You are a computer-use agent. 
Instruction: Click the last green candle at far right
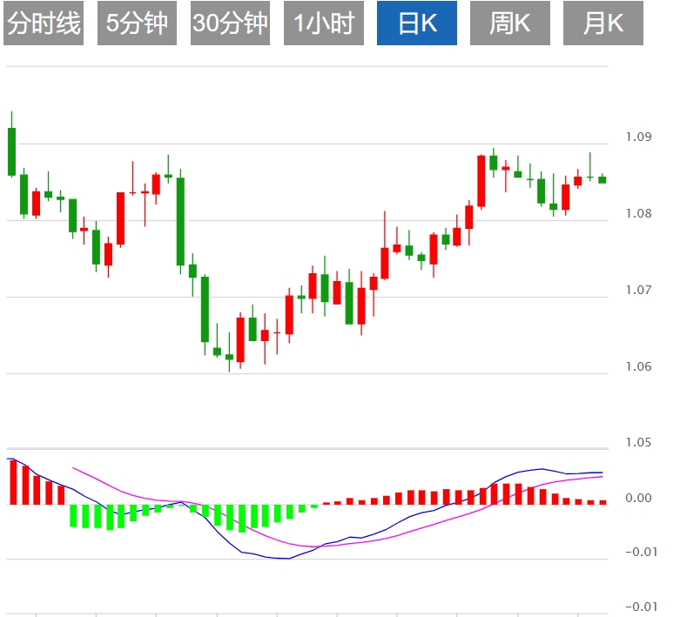coord(602,180)
